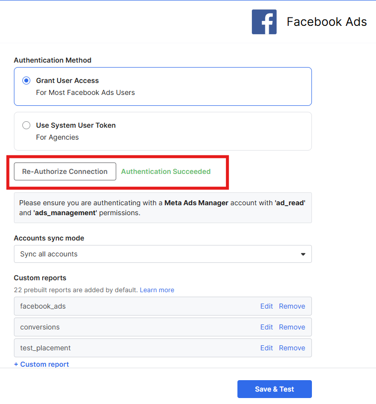Open the Learn more link for prebuilt reports
The width and height of the screenshot is (376, 404).
tap(157, 290)
